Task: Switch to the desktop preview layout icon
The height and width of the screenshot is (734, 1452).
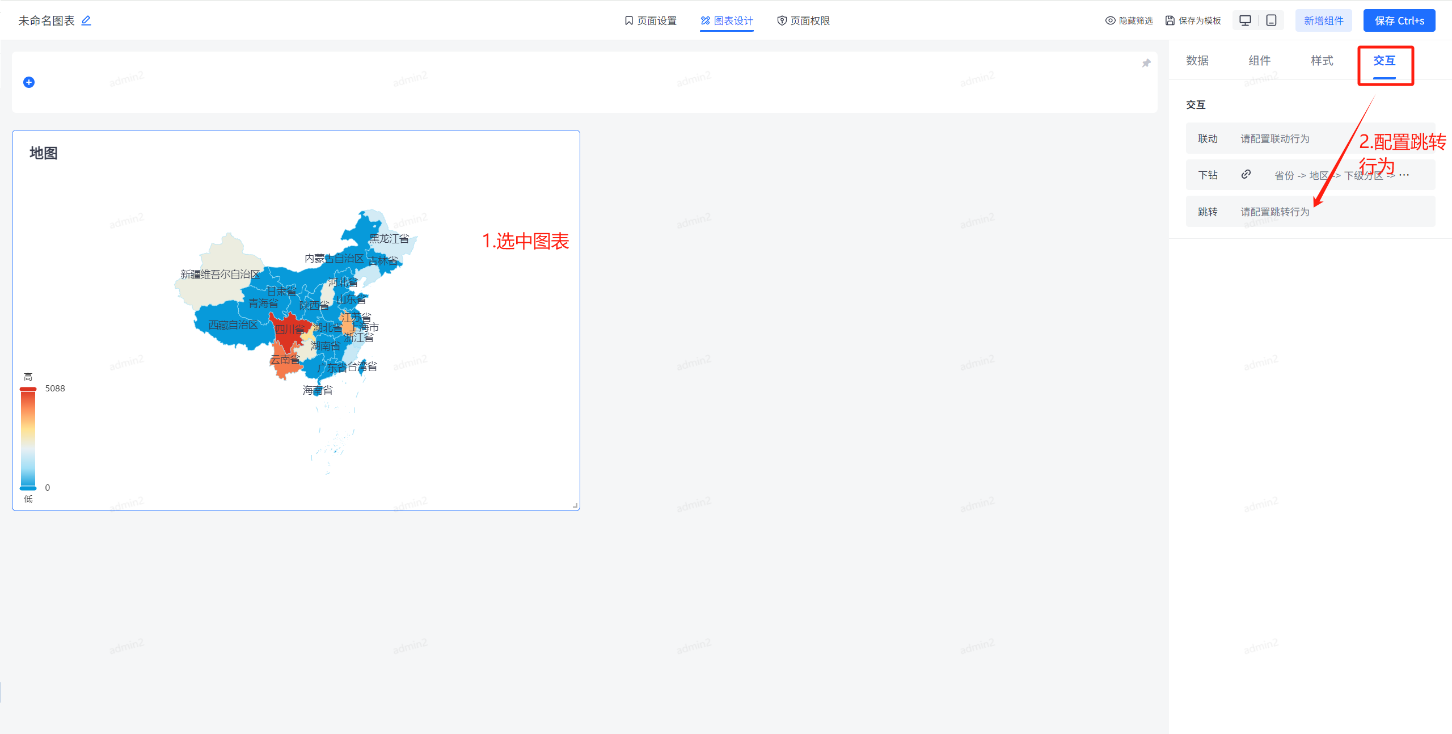Action: pyautogui.click(x=1245, y=21)
